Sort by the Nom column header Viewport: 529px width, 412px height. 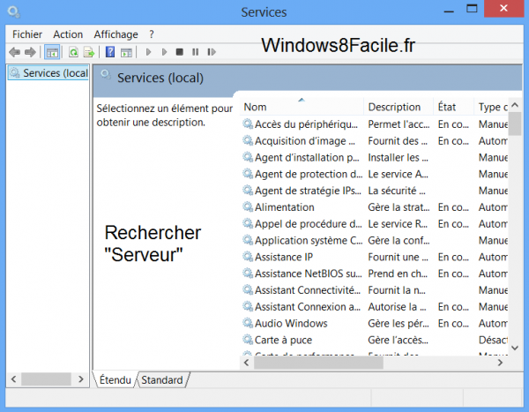pyautogui.click(x=302, y=107)
